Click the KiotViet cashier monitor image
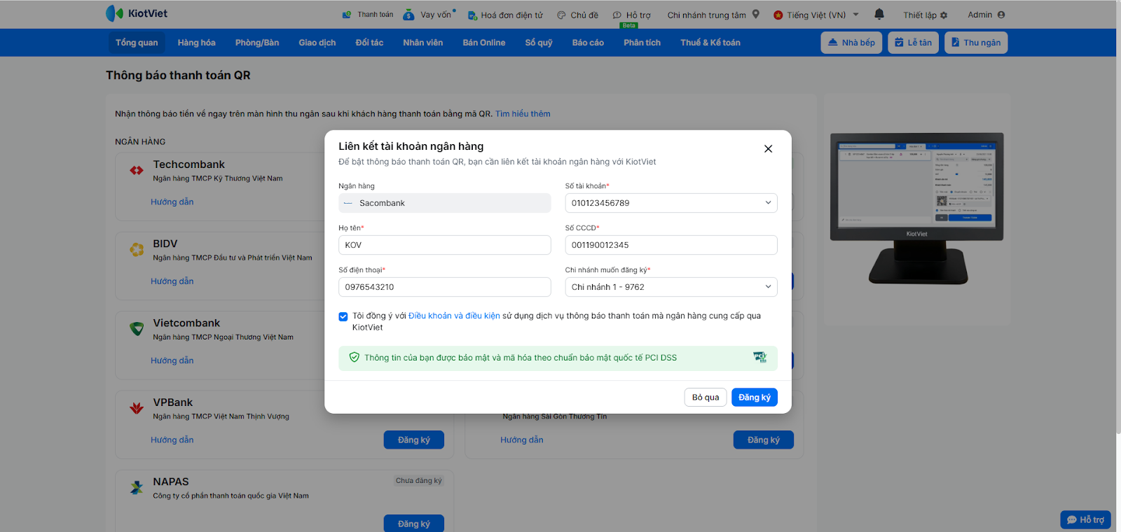This screenshot has height=532, width=1121. [x=917, y=208]
